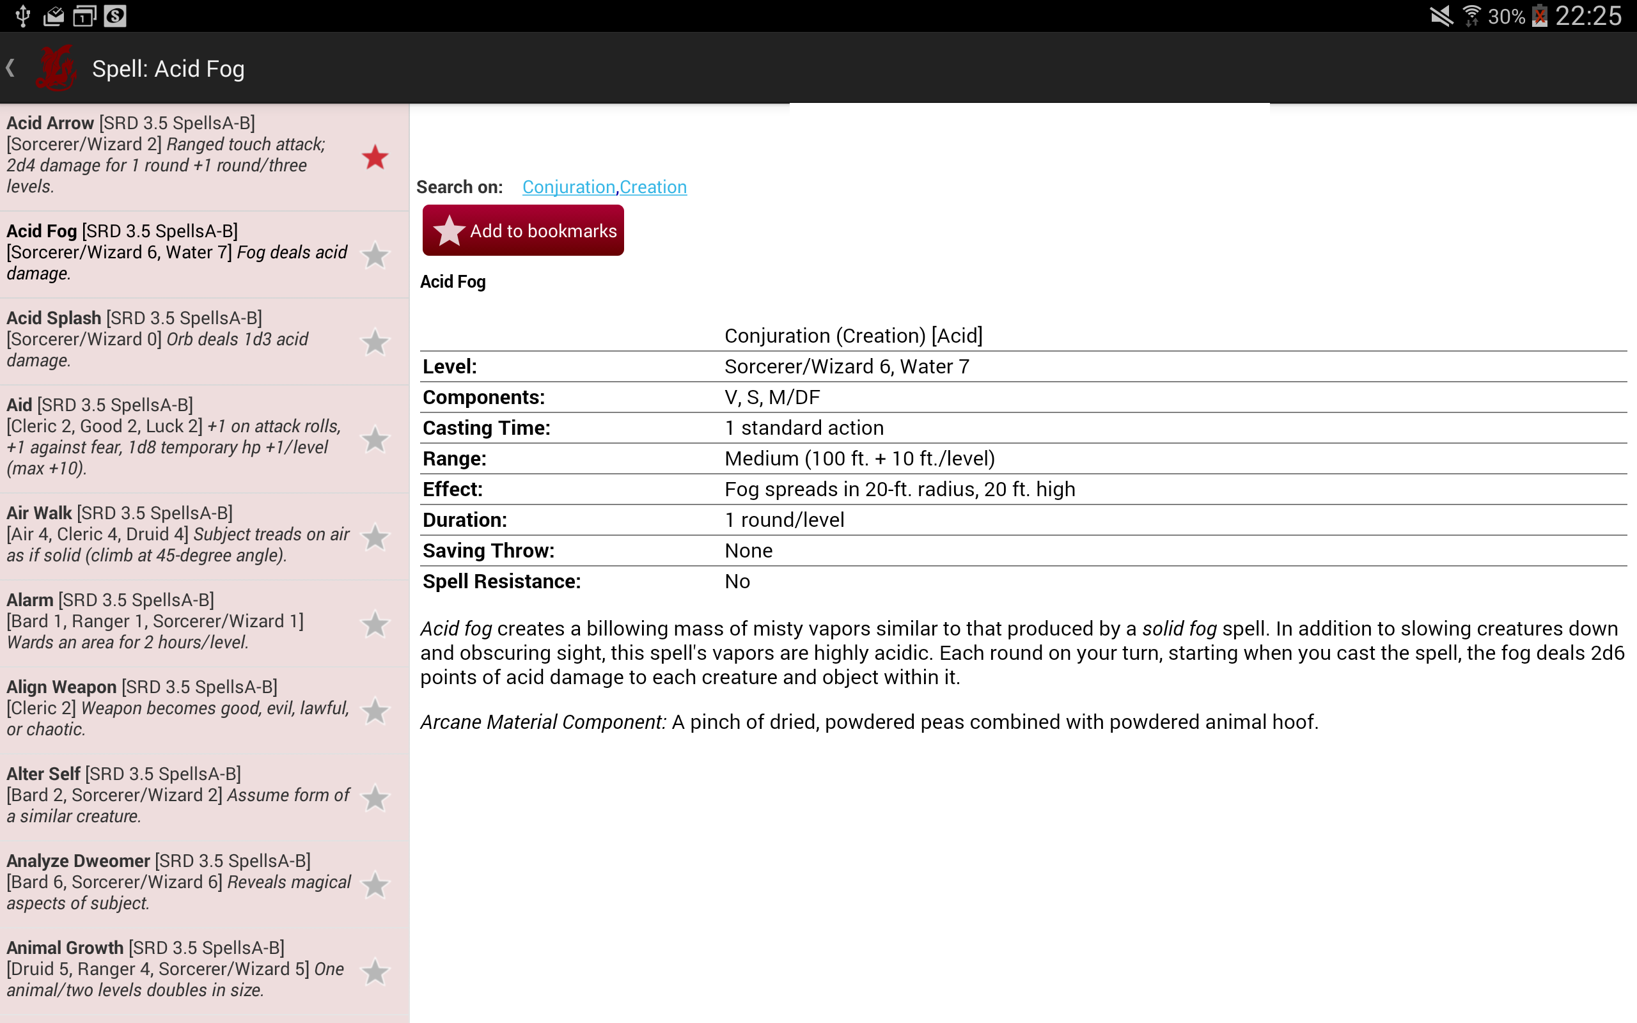Viewport: 1637px width, 1023px height.
Task: Tap the muted sound status icon
Action: pyautogui.click(x=1441, y=15)
